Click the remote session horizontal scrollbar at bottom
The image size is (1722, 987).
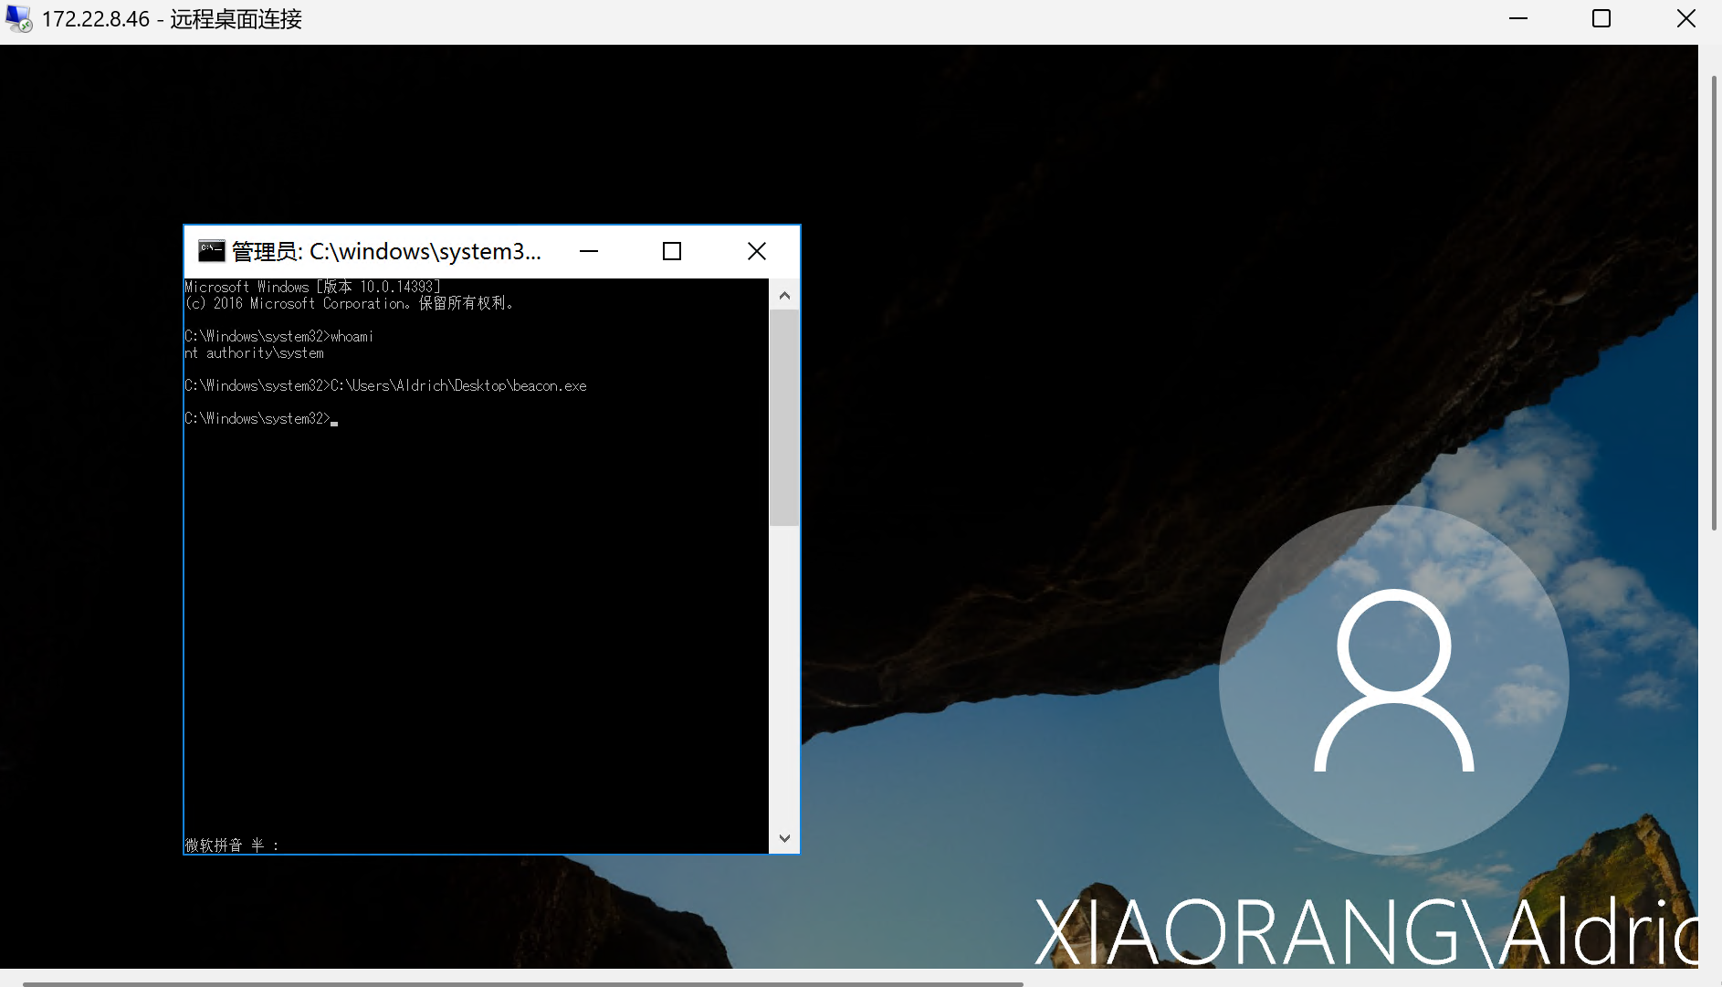(x=522, y=983)
